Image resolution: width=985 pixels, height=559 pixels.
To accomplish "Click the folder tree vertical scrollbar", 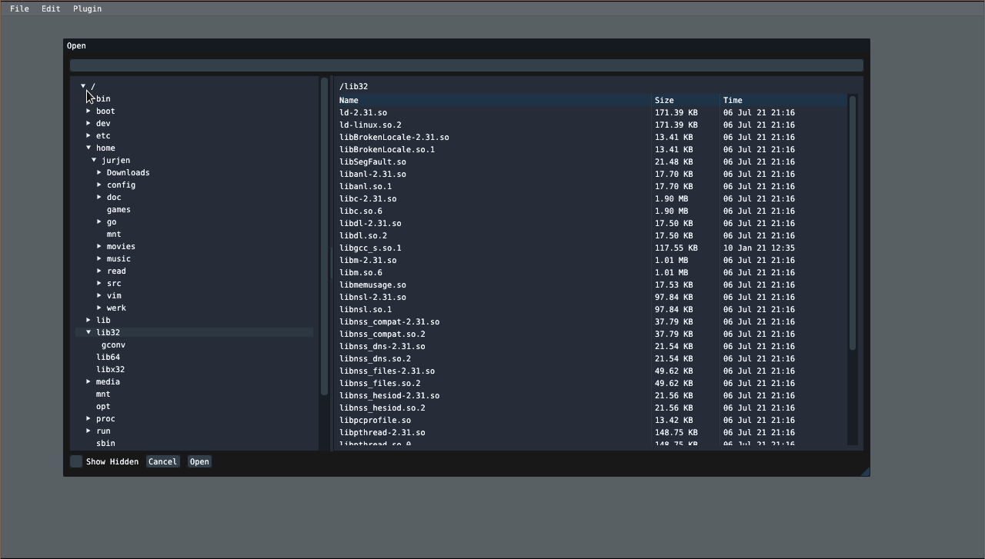I will tap(324, 237).
